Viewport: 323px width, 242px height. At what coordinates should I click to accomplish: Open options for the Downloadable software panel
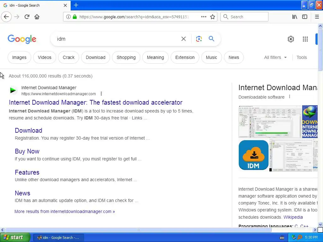[290, 96]
